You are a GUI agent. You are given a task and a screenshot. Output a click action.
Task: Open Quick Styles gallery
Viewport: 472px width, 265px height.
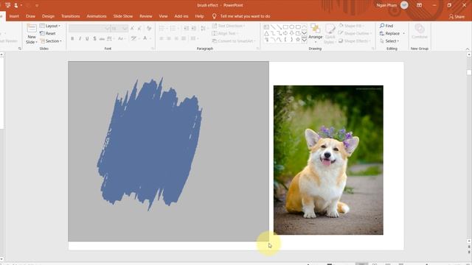point(330,34)
